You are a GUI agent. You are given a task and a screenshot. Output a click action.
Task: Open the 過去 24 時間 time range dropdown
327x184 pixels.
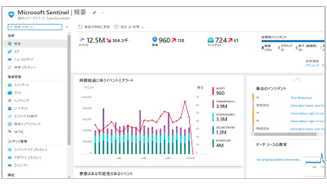[x=129, y=27]
